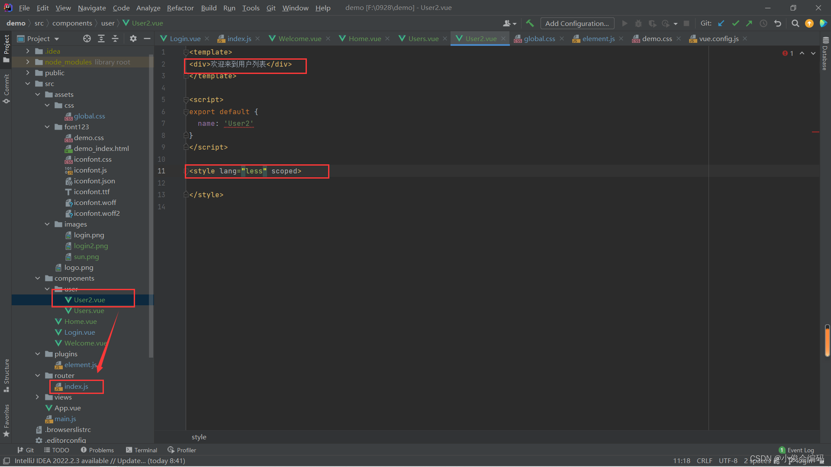The height and width of the screenshot is (467, 831).
Task: Open index.js under router folder
Action: click(x=76, y=386)
